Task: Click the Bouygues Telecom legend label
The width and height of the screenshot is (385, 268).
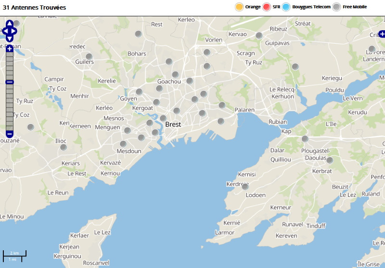Action: point(311,7)
